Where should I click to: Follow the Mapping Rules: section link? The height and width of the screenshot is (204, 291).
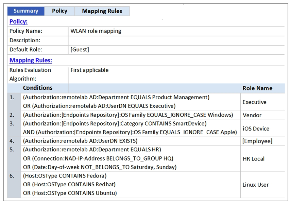click(x=31, y=60)
